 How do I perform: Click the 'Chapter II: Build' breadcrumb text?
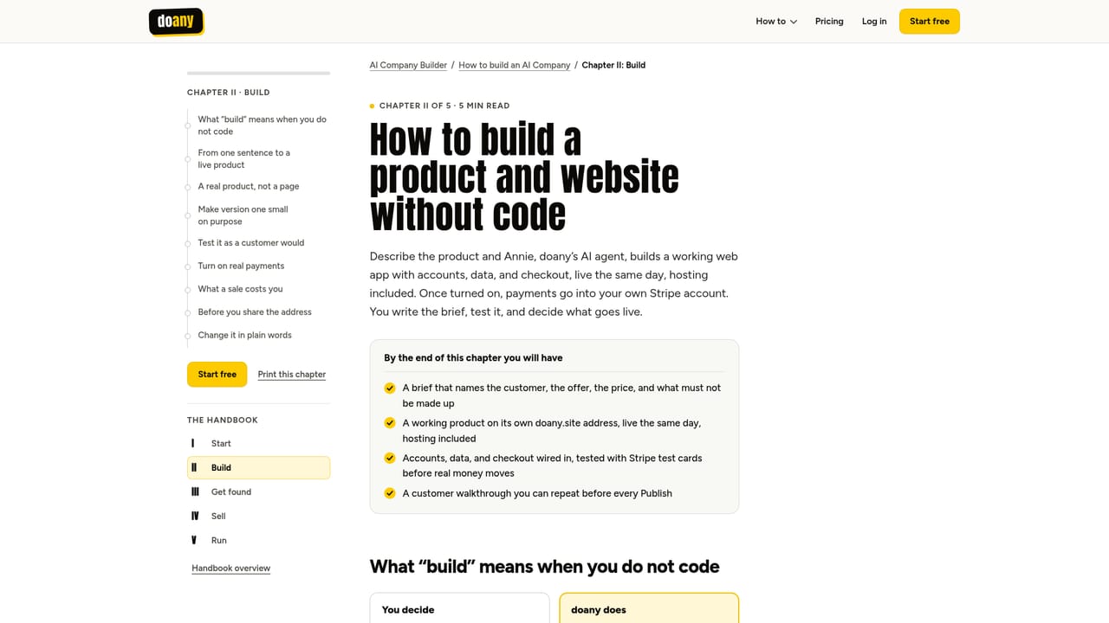coord(613,65)
